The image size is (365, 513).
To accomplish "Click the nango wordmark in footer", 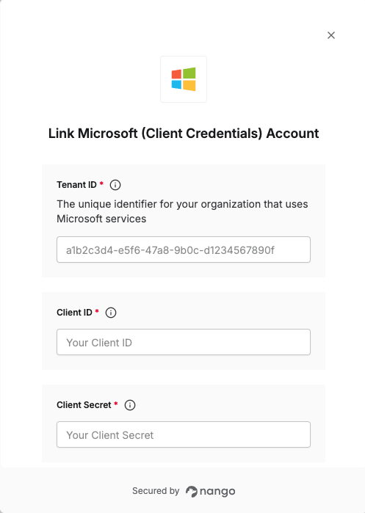I will (217, 492).
